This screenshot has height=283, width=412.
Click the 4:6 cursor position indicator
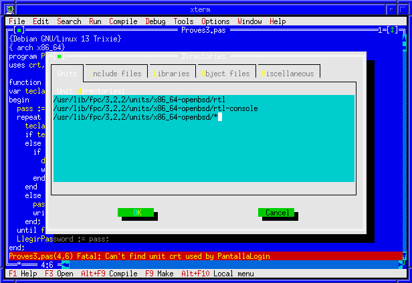[x=47, y=265]
